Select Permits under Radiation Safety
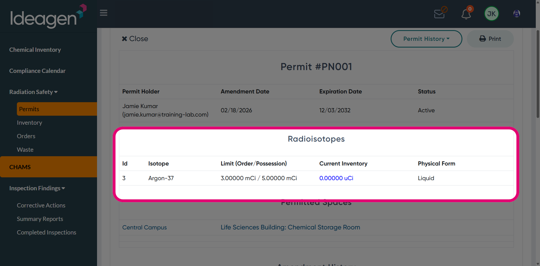Screen dimensions: 540x266 coord(57,109)
